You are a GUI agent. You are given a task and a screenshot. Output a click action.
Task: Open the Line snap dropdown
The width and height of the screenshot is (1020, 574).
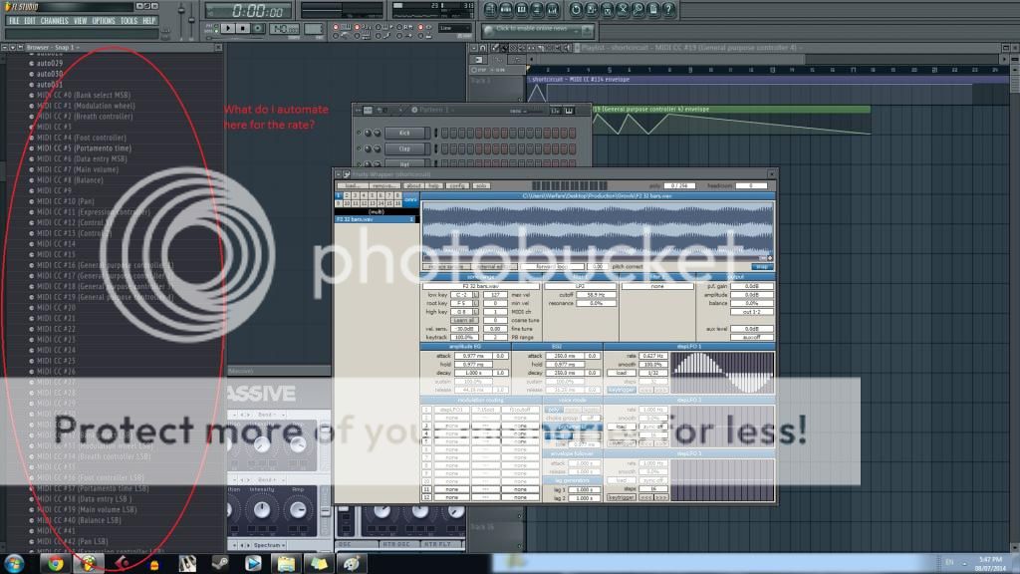click(454, 28)
